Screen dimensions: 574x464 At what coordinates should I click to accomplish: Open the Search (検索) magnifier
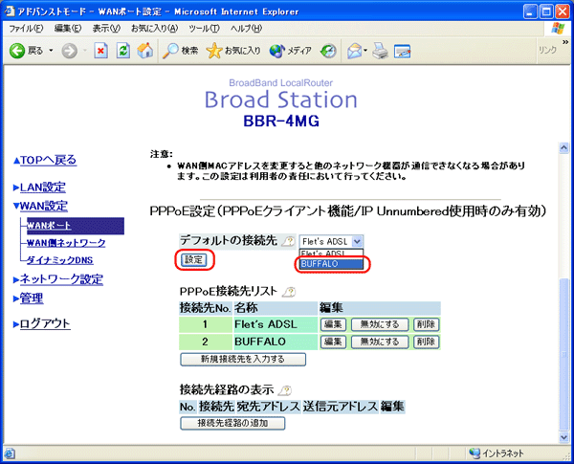point(180,51)
